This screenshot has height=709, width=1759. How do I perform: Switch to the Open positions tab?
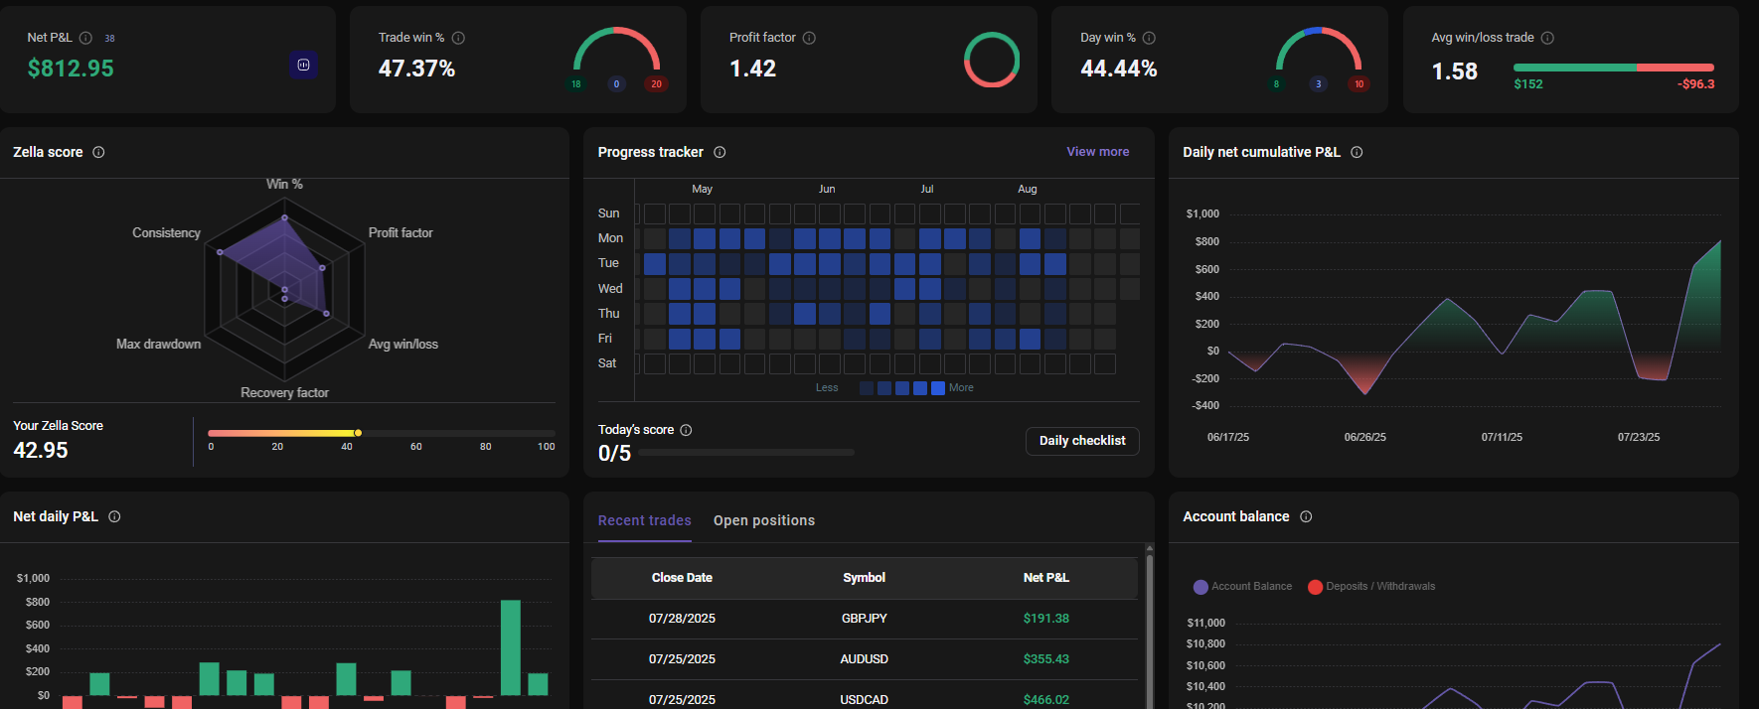[x=763, y=520]
